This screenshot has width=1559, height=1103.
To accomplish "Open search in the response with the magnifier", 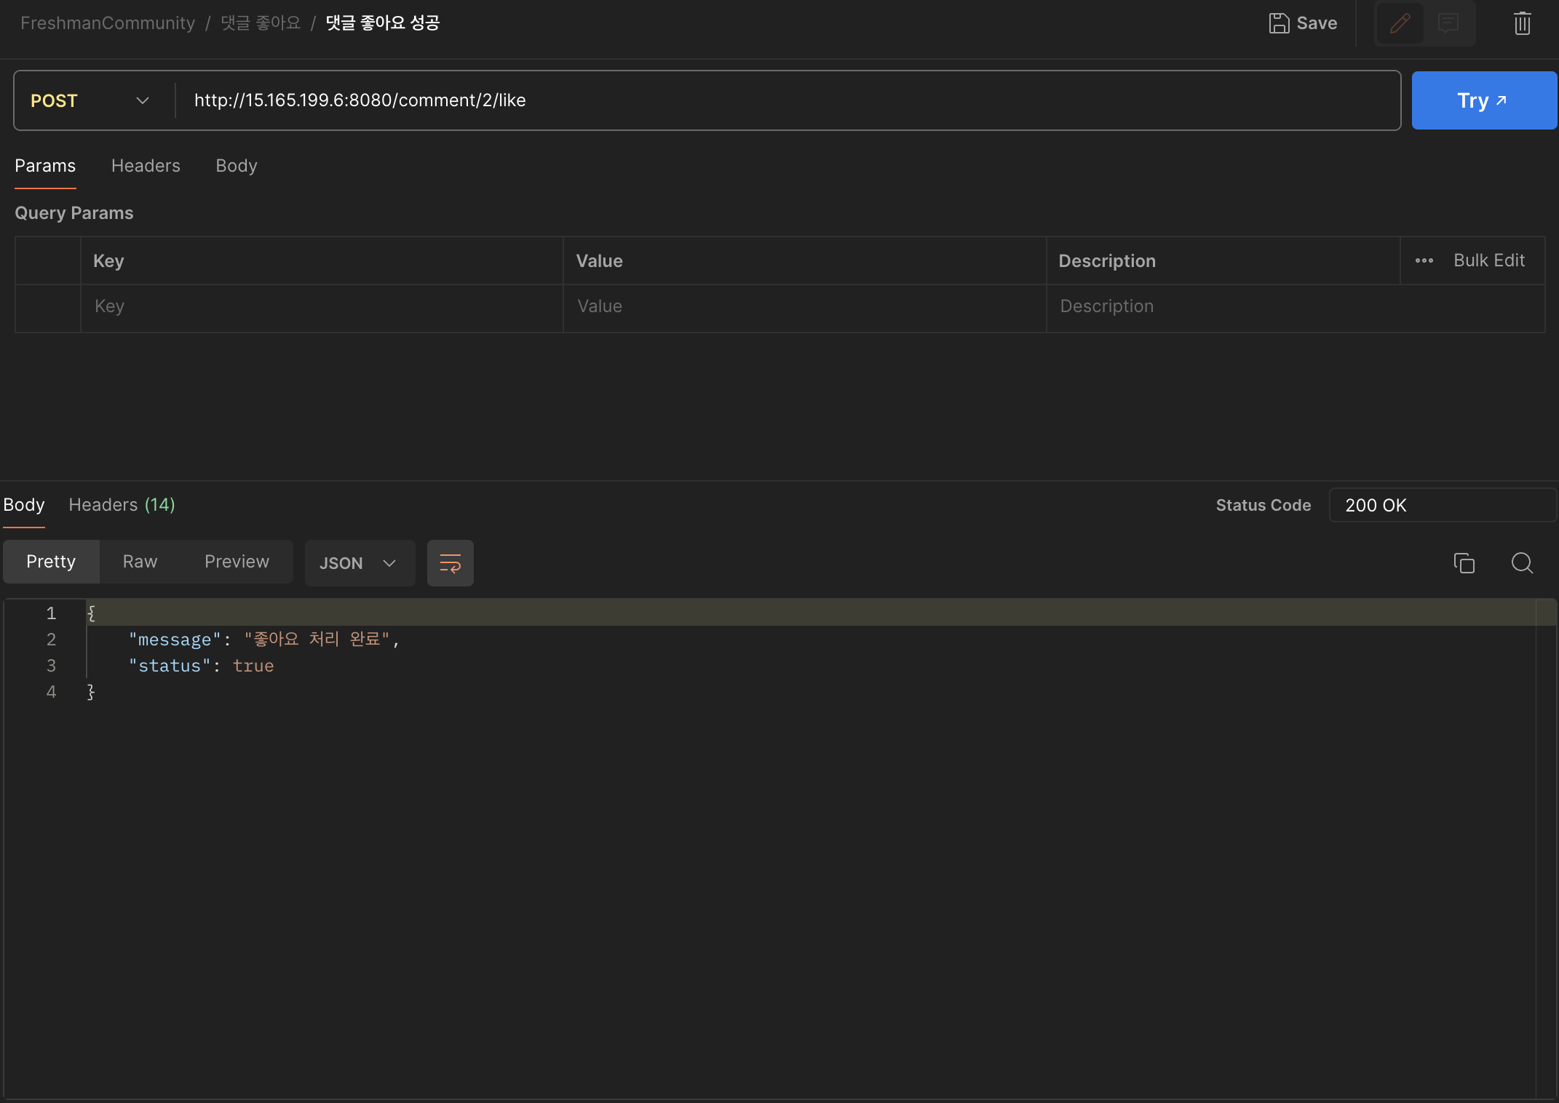I will [1522, 563].
